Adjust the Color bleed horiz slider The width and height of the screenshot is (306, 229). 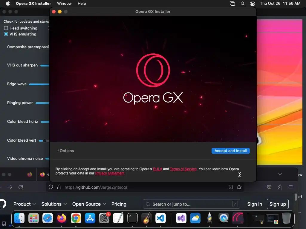[x=45, y=122]
